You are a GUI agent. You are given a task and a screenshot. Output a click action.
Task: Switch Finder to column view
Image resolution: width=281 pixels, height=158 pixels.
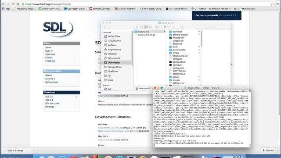146,27
